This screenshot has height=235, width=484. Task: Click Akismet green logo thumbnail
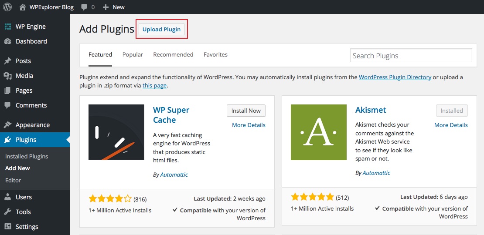[319, 132]
